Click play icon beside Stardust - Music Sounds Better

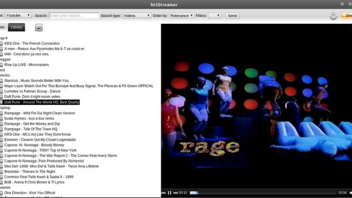2,81
